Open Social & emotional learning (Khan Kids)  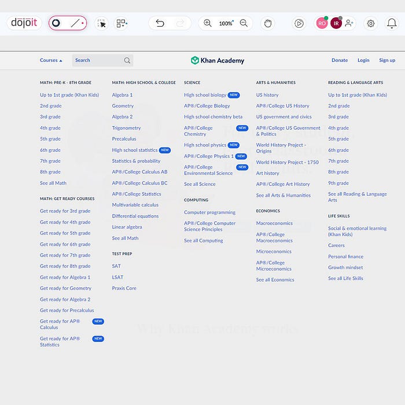click(x=357, y=231)
